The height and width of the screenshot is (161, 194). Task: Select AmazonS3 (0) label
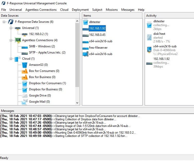[38, 65]
